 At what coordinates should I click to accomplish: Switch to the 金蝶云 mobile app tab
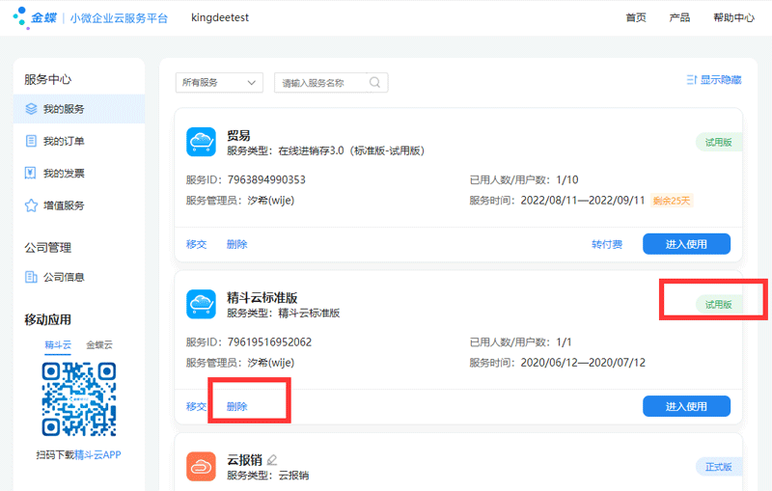point(99,345)
